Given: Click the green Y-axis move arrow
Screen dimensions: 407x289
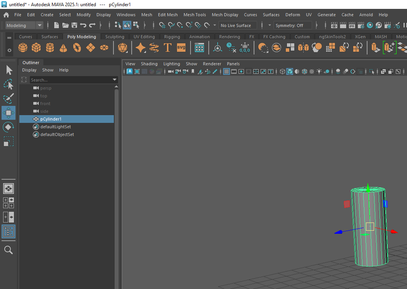Looking at the screenshot, I should [368, 187].
